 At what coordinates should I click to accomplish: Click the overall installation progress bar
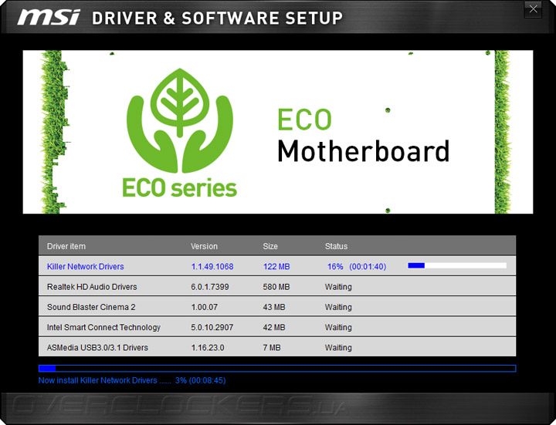click(277, 369)
